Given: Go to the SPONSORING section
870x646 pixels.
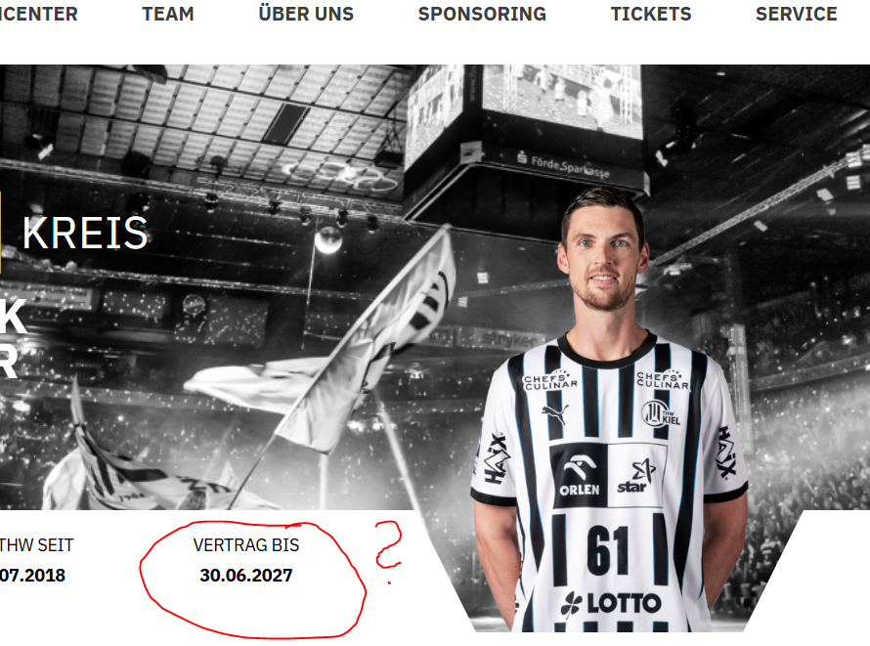Looking at the screenshot, I should tap(482, 14).
